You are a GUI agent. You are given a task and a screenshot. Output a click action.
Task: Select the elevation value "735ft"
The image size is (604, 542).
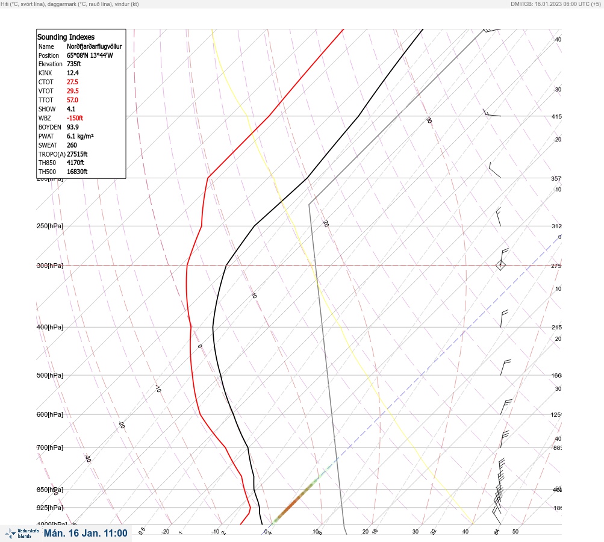(74, 64)
